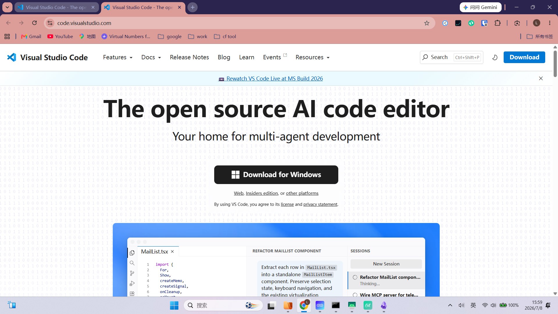Click Explorer icon in the editor preview
The height and width of the screenshot is (314, 558).
pos(132,253)
